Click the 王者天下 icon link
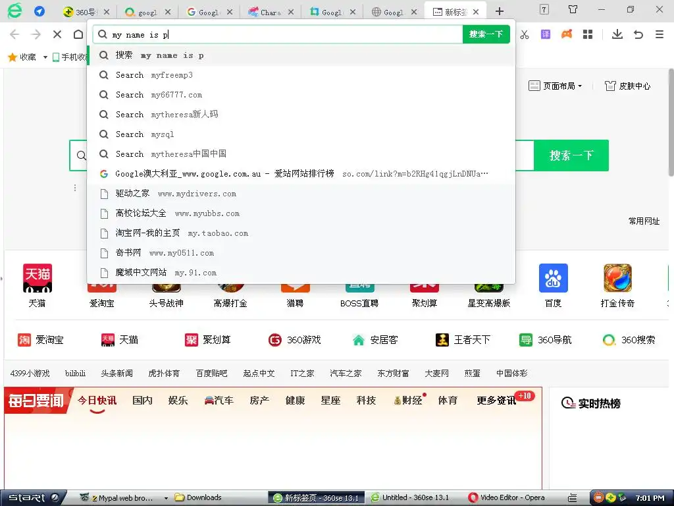 coord(463,340)
